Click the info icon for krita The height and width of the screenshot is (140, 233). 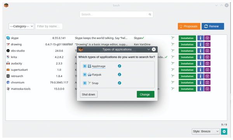200,57
